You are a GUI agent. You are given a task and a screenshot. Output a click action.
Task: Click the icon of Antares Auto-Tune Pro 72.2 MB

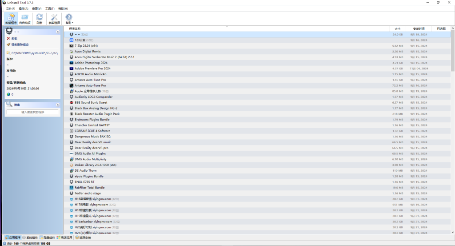72,85
